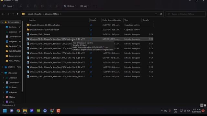Screen dimensions: 207x116
Task: Switch to details view layout icon
Action: pyautogui.click(x=202, y=105)
